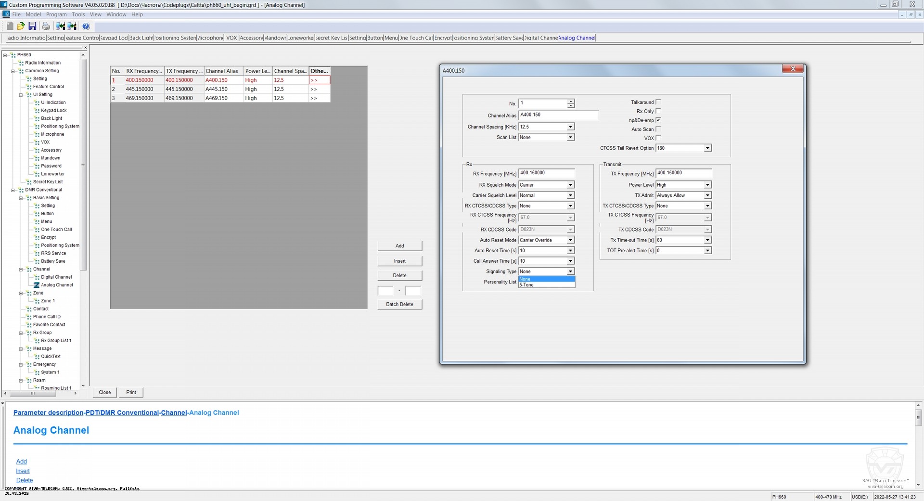Write data to the radio icon
924x501 pixels.
pyautogui.click(x=72, y=26)
